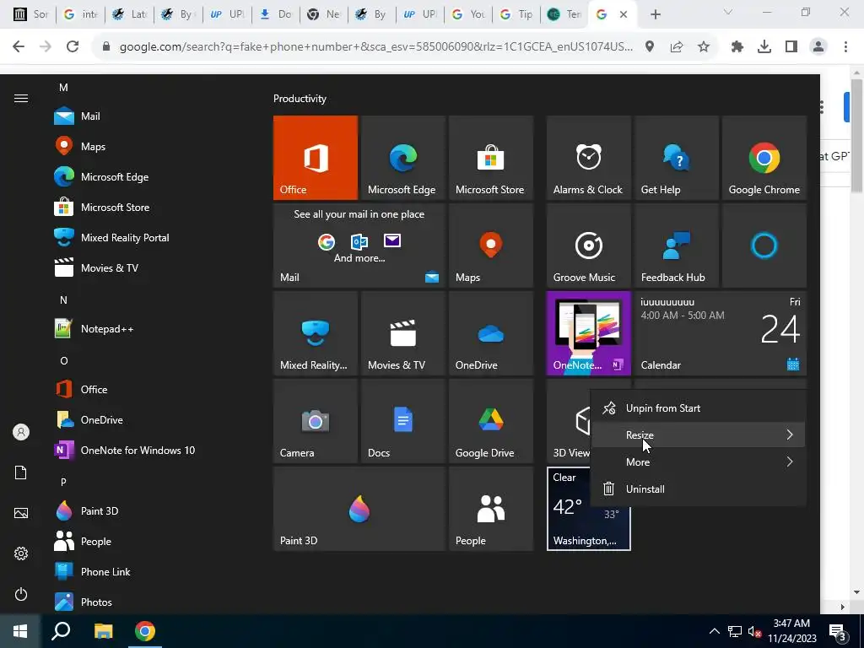Open the Mixed Reality Portal tile

click(316, 332)
